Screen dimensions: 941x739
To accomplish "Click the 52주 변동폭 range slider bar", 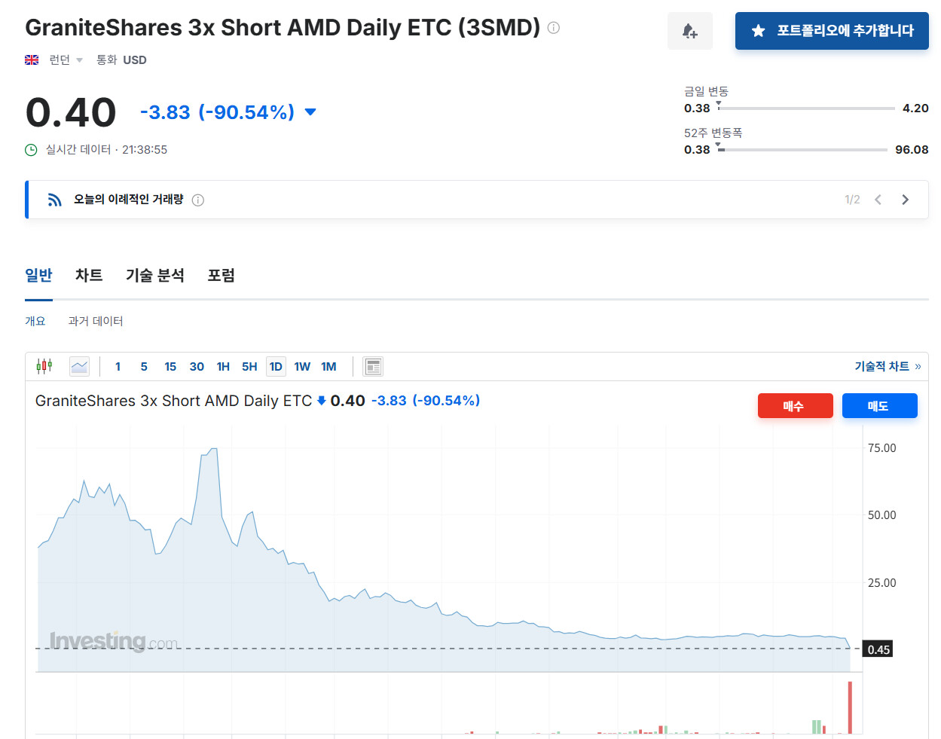I will coord(803,149).
